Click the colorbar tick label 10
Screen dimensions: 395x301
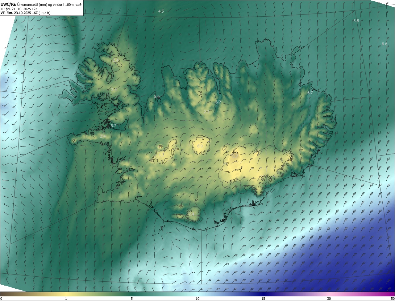click(x=197, y=299)
